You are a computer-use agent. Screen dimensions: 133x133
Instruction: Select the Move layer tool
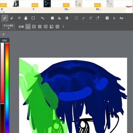43,18
